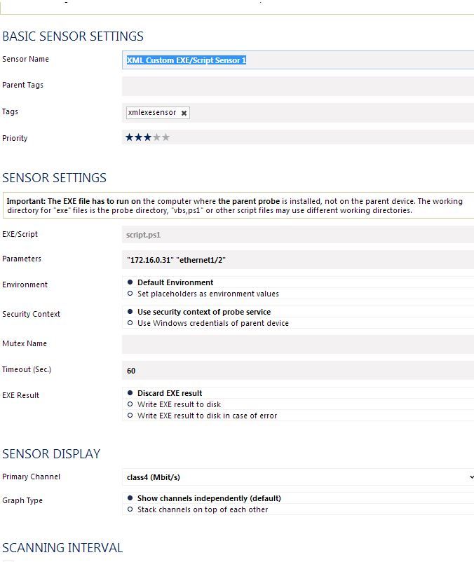
Task: Click the Important EXE file notice text
Action: point(235,206)
